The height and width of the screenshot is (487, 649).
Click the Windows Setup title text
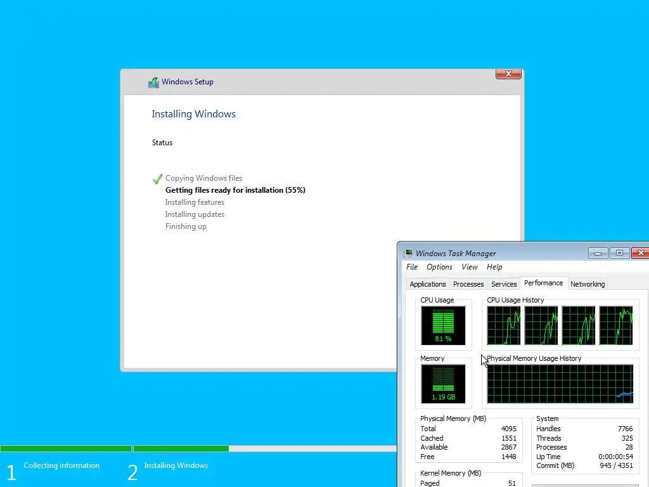(188, 82)
